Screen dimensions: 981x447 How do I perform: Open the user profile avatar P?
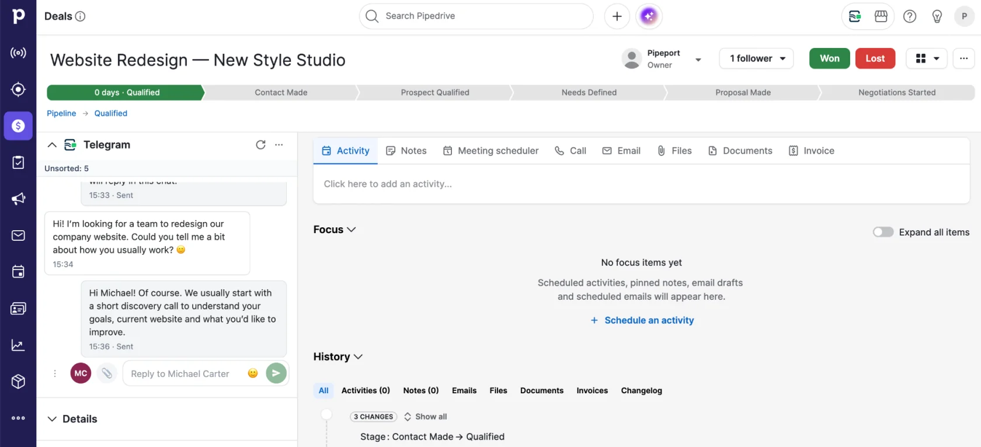965,16
